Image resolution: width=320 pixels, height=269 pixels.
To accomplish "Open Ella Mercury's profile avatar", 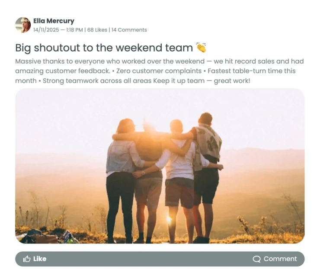I will click(x=23, y=25).
